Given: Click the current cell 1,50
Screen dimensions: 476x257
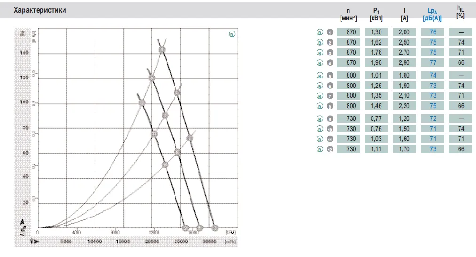Looking at the screenshot, I should coord(405,129).
